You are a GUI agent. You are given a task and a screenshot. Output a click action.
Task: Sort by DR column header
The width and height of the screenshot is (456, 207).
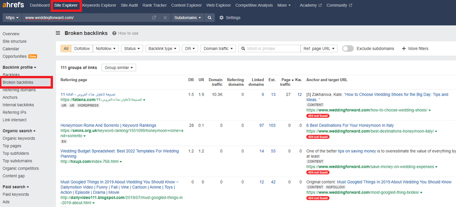tap(191, 80)
